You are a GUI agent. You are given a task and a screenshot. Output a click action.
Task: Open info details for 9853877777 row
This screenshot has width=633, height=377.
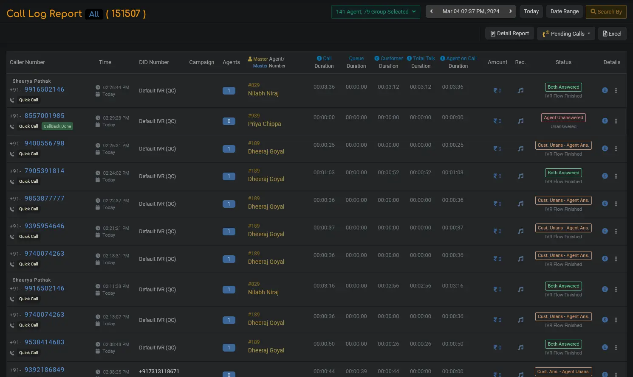click(605, 204)
